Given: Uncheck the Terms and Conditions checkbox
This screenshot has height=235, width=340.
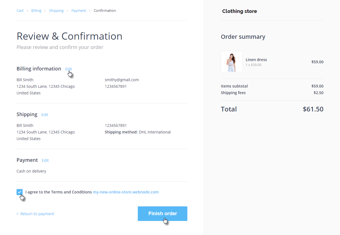Looking at the screenshot, I should (x=20, y=192).
